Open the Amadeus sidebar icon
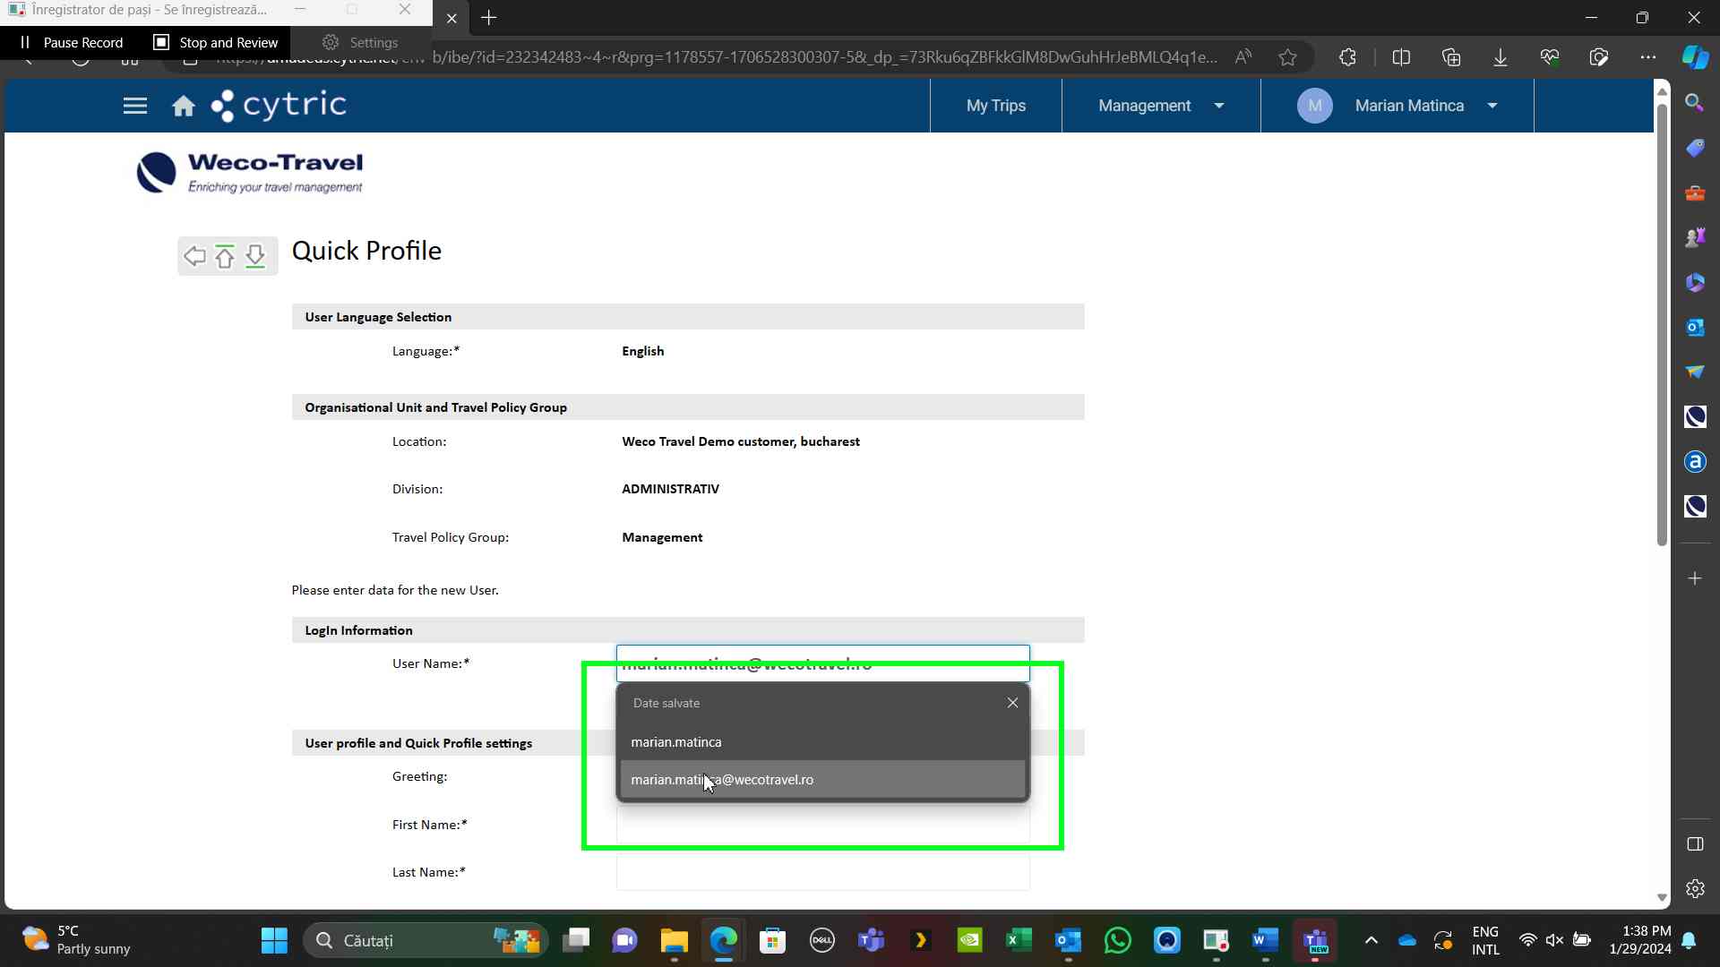This screenshot has width=1720, height=967. coord(1695,462)
